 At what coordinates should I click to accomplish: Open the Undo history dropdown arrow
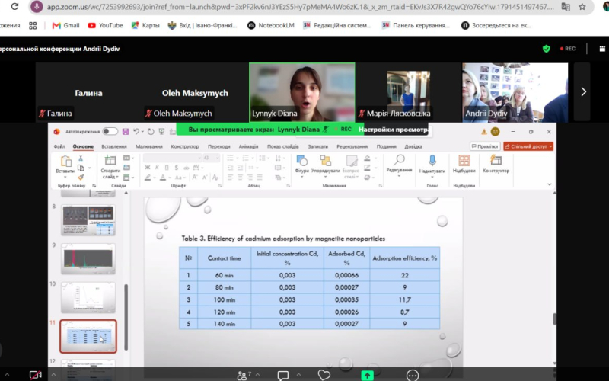coord(142,132)
